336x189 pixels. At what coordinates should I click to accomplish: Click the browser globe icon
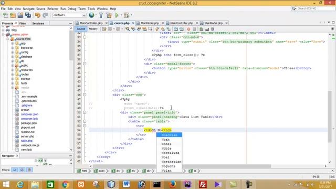coord(91,15)
